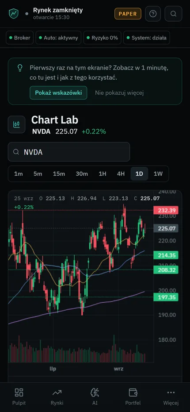Tap the Ryzyko 0% status chip
Screen dimensions: 190x412
[103, 38]
